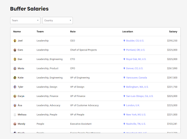Click the VP of Customer Advocacy role

click(84, 105)
